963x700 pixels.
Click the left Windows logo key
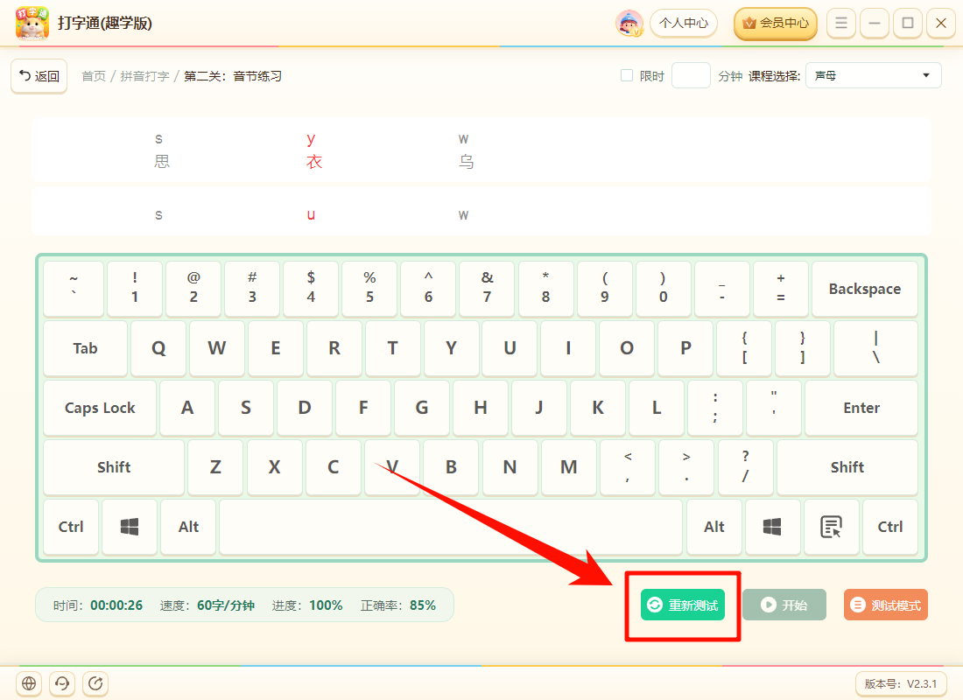[130, 527]
